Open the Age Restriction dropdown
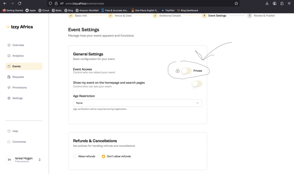This screenshot has width=294, height=174. pyautogui.click(x=138, y=103)
